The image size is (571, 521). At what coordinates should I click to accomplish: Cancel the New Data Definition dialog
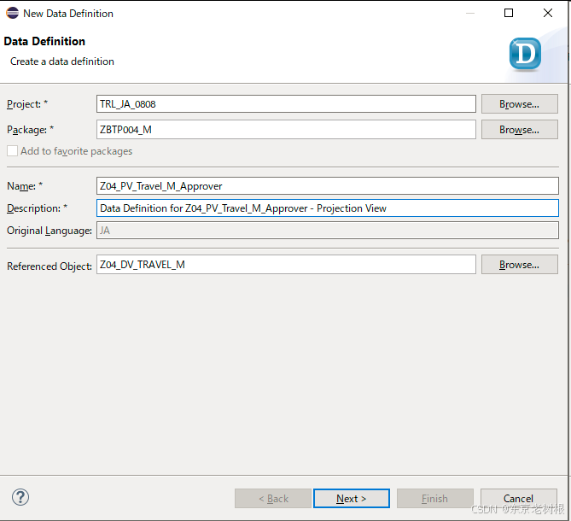[519, 499]
